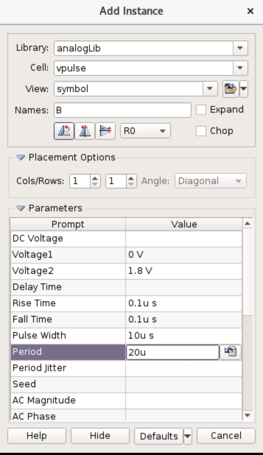Click inside the Names input field
The height and width of the screenshot is (455, 263).
click(122, 109)
